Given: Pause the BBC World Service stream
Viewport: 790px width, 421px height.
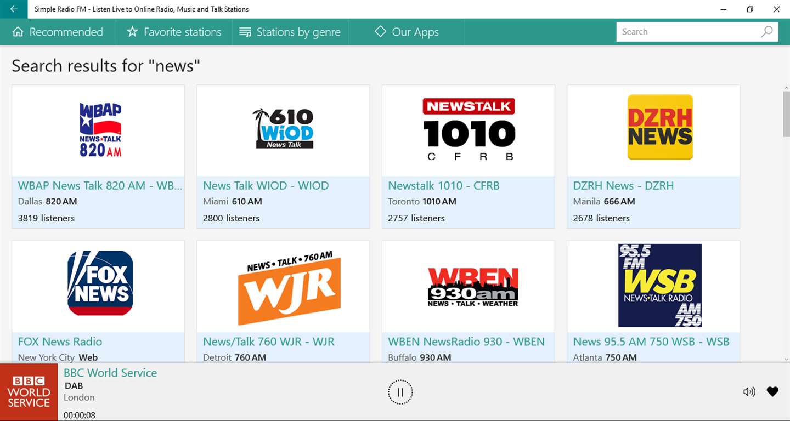Looking at the screenshot, I should coord(400,392).
